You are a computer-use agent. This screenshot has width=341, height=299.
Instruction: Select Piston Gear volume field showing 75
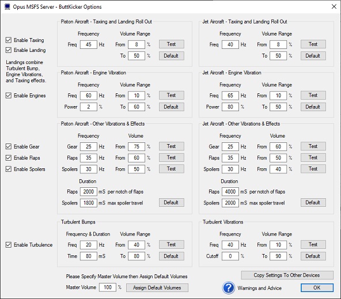(137, 146)
